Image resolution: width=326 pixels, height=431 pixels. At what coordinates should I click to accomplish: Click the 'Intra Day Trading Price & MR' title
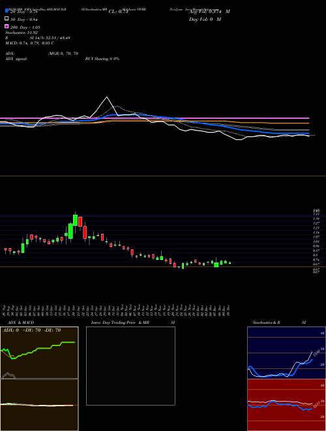[x=120, y=323]
